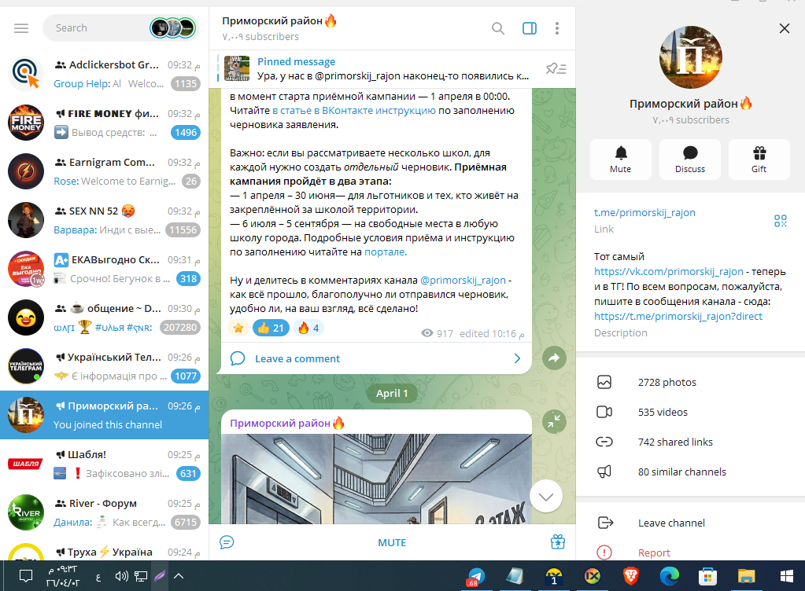Open File Explorer from taskbar
Screen dimensions: 805x591
pyautogui.click(x=746, y=576)
